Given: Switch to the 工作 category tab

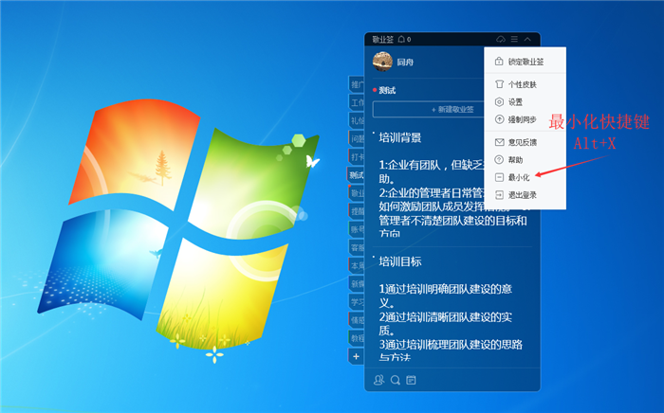Looking at the screenshot, I should point(357,102).
